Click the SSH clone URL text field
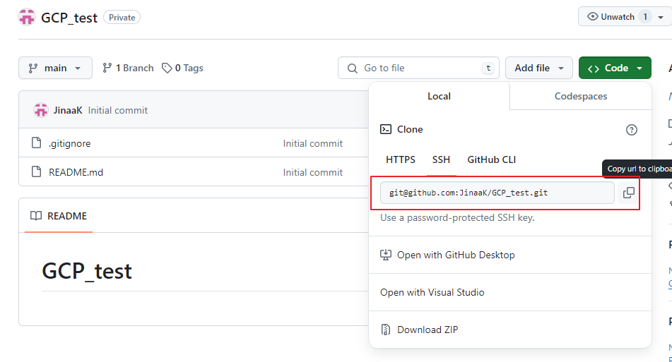This screenshot has width=672, height=362. pos(497,193)
